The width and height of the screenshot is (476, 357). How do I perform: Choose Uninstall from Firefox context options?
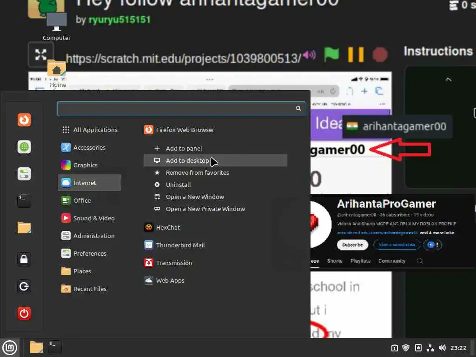click(215, 185)
